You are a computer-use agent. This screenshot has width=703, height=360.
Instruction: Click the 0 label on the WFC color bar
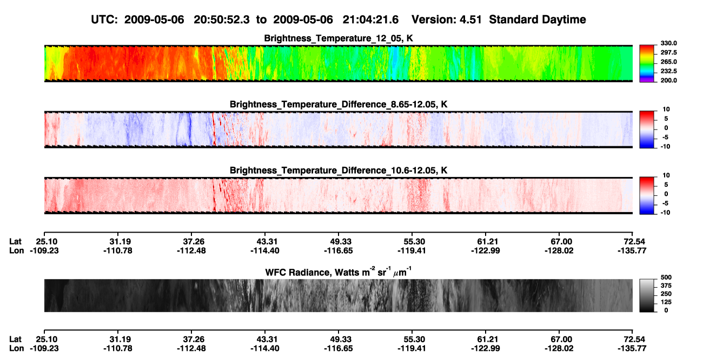coord(667,310)
